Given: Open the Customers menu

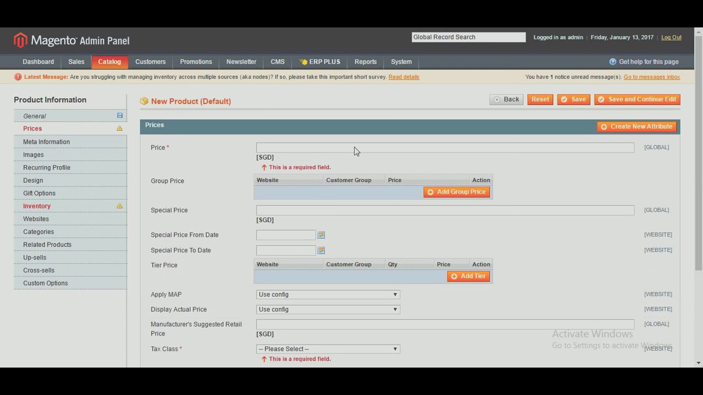Looking at the screenshot, I should (x=150, y=62).
